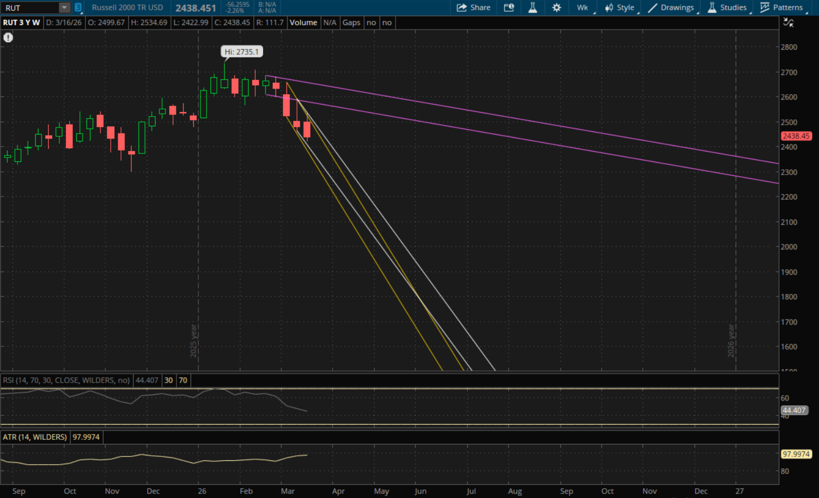Click the exclamation warning icon on chart

8,38
